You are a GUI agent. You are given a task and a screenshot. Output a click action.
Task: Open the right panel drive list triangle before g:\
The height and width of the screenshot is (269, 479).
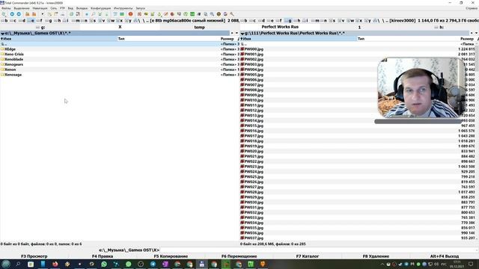coord(242,33)
